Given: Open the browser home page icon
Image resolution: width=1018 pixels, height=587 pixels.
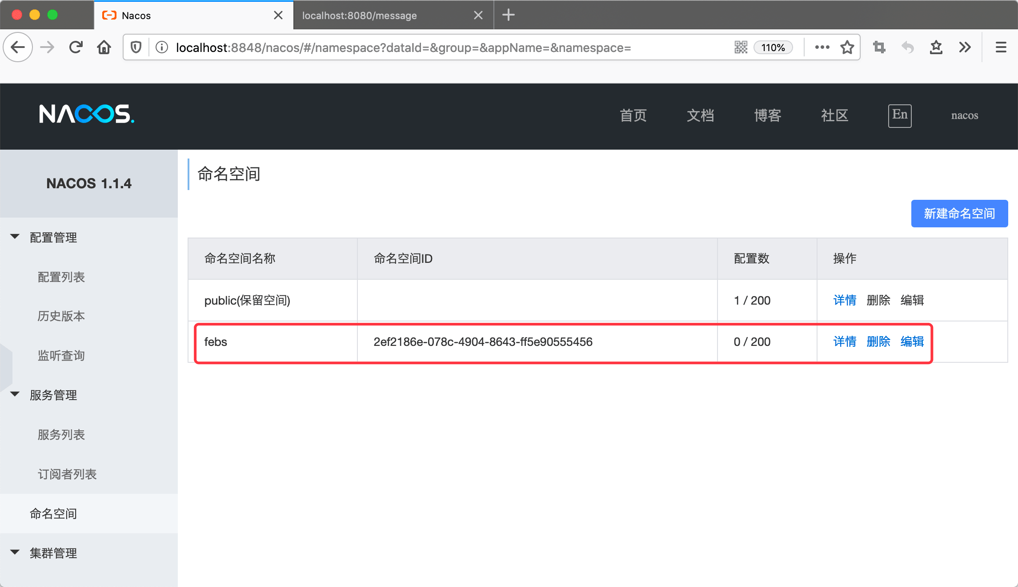Looking at the screenshot, I should (x=104, y=47).
